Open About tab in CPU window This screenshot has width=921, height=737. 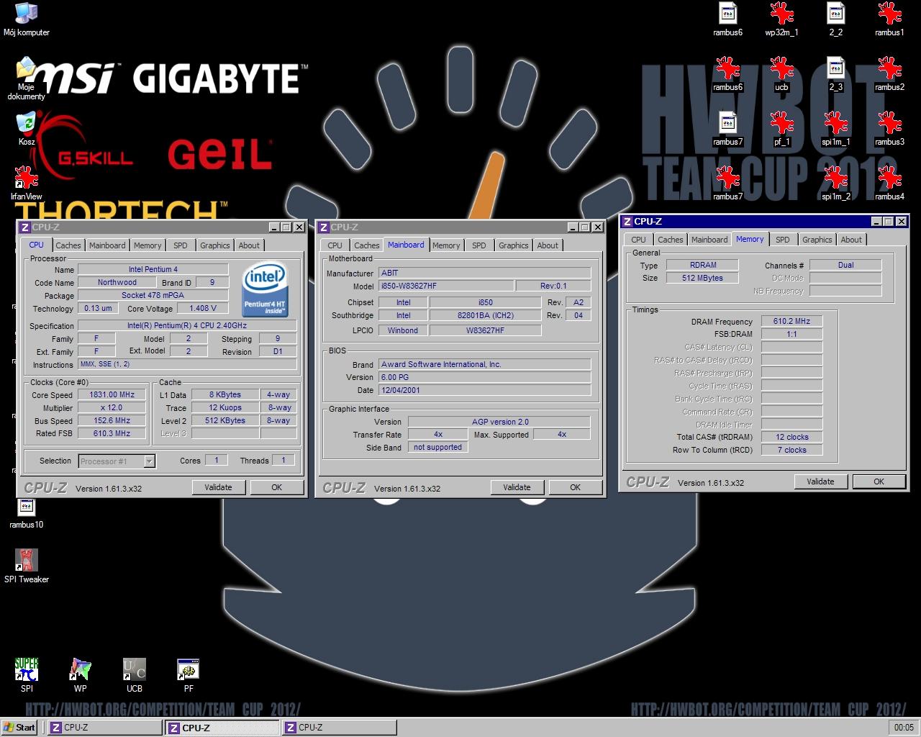pyautogui.click(x=249, y=245)
